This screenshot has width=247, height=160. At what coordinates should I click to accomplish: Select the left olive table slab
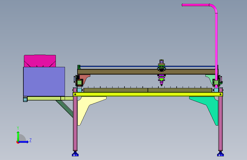[116, 90]
